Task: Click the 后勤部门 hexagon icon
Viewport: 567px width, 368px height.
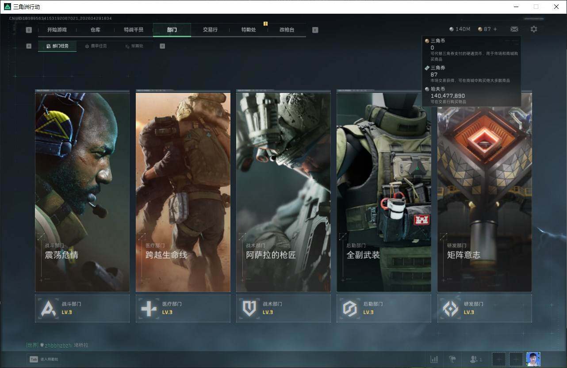Action: point(349,308)
